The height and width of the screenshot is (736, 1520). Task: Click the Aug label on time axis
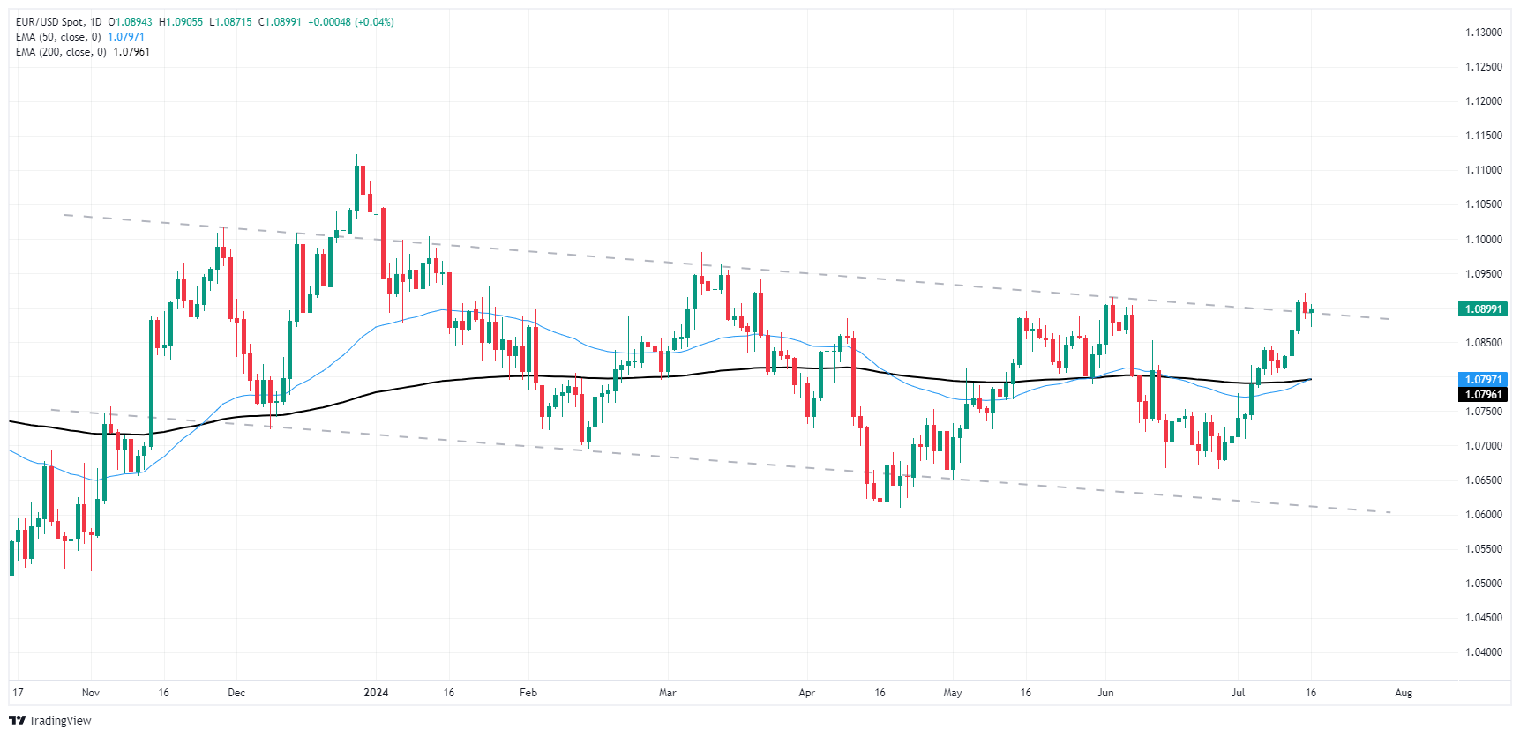point(1404,693)
